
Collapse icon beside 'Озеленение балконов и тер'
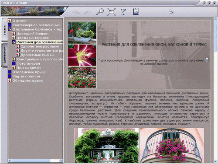pyautogui.click(x=10, y=29)
